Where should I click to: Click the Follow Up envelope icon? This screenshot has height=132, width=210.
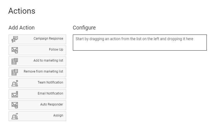(15, 50)
